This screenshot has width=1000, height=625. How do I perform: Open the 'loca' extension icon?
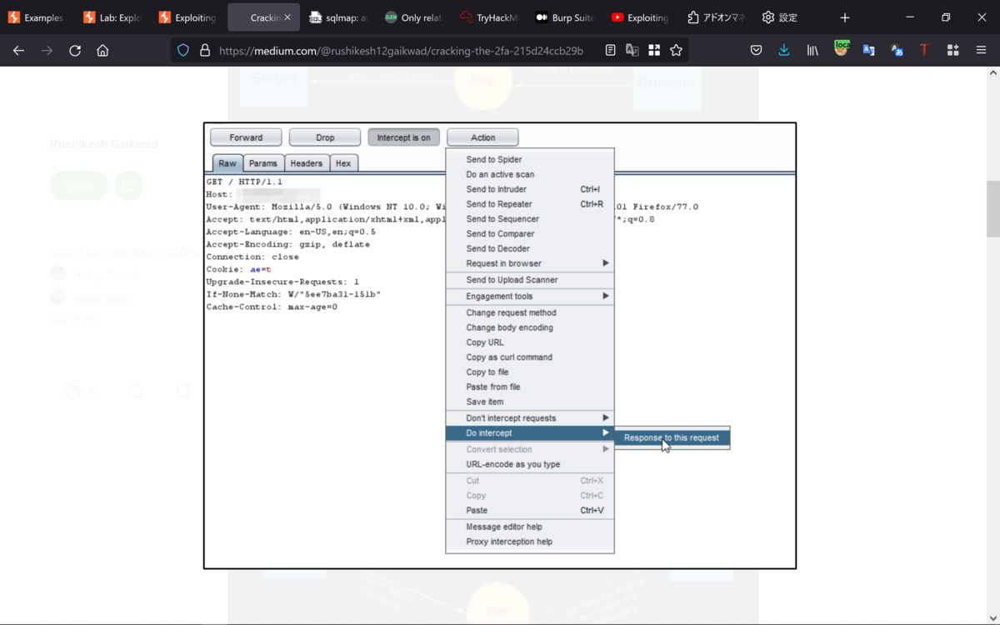pos(842,49)
